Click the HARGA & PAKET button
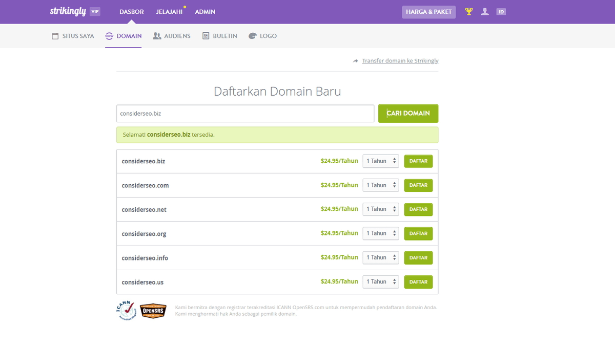Screen dimensions: 615x348 tap(429, 12)
